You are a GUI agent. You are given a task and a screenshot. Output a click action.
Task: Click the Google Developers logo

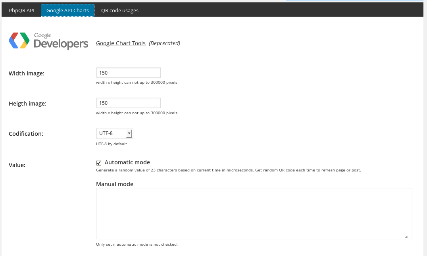click(x=48, y=41)
